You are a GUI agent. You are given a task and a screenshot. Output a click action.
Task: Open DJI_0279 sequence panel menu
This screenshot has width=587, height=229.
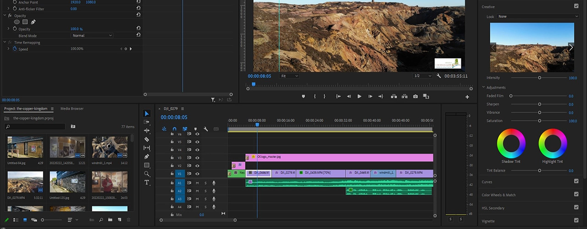coord(183,109)
